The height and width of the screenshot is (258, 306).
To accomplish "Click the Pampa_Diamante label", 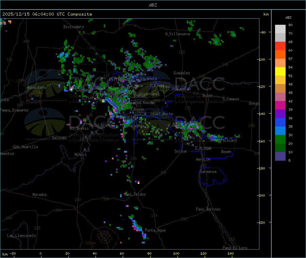I will pos(14,110).
